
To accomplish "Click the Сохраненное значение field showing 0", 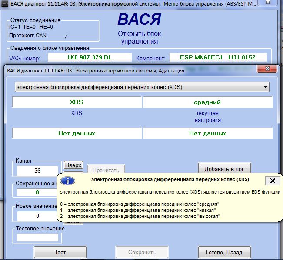I will (37, 192).
